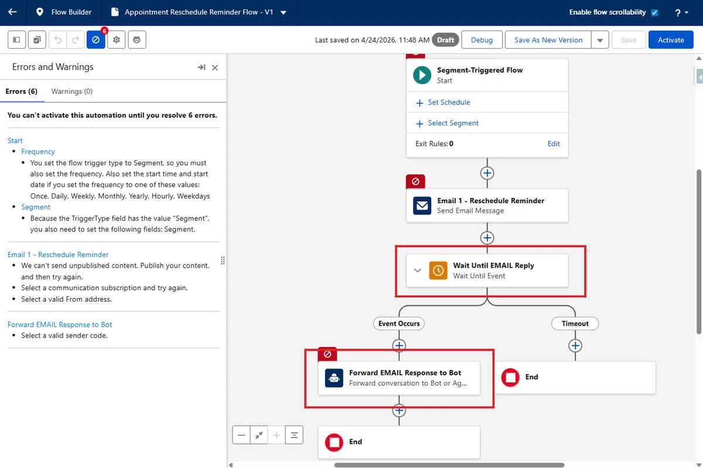Click the Event Occurs path label

click(399, 323)
